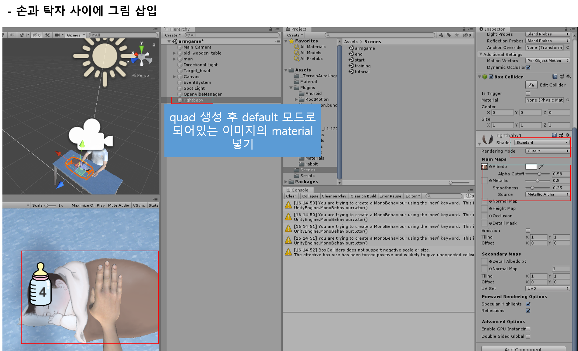Click the green Y axis of the orientation gizmo
The height and width of the screenshot is (351, 578).
[142, 49]
